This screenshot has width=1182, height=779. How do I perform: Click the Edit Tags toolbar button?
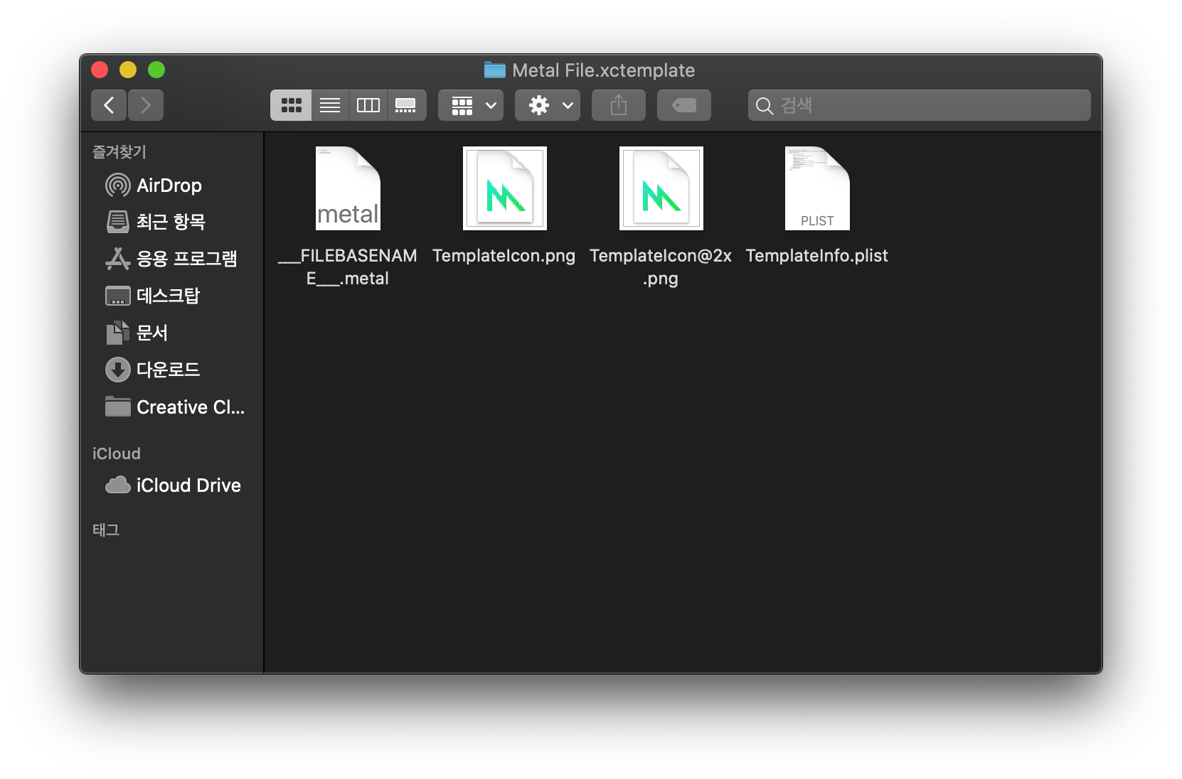pyautogui.click(x=684, y=105)
